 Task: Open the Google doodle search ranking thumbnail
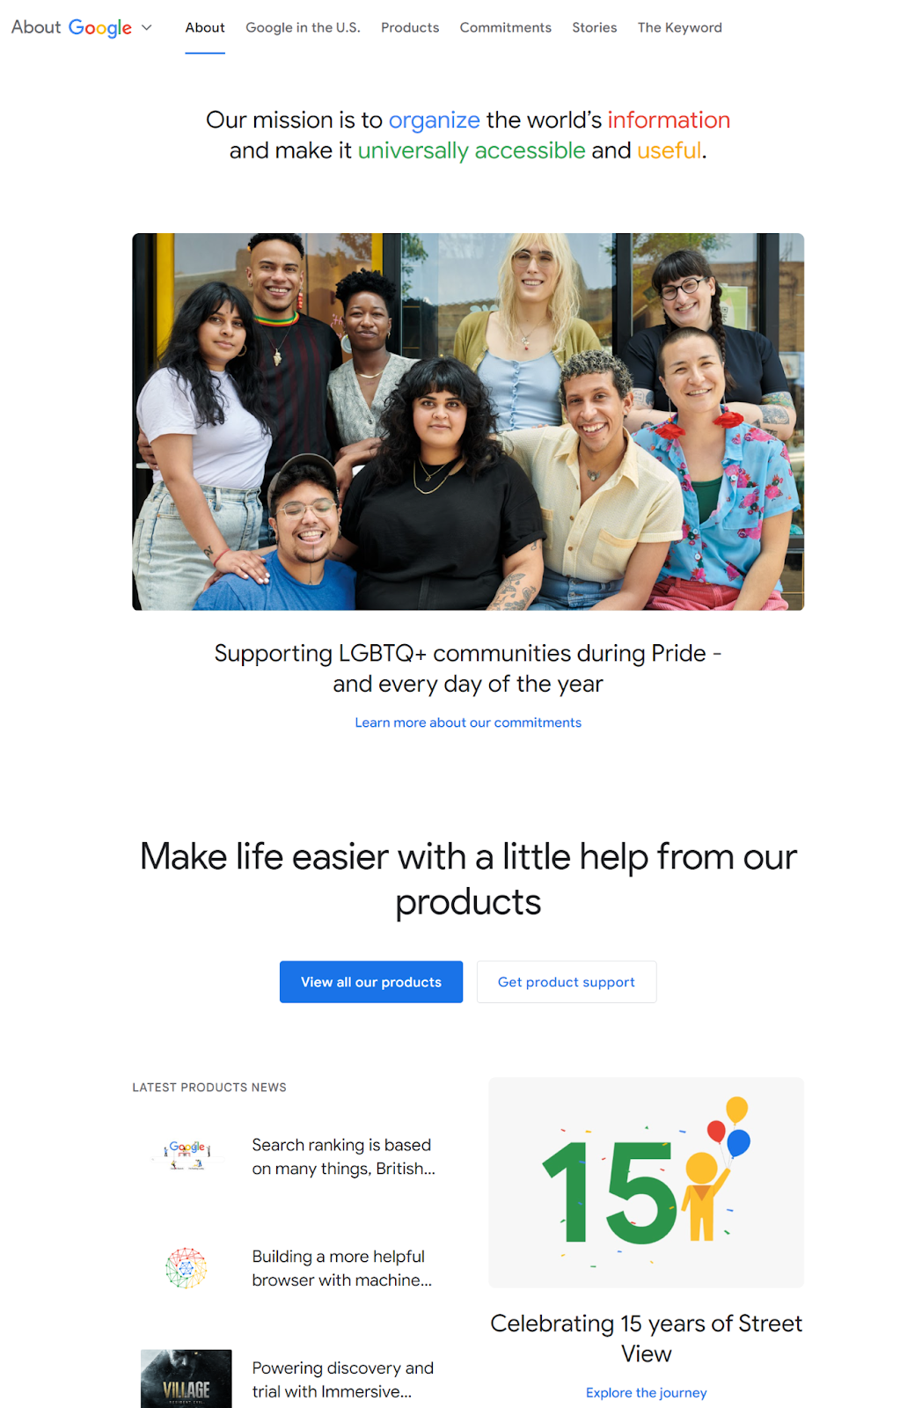pyautogui.click(x=187, y=1156)
